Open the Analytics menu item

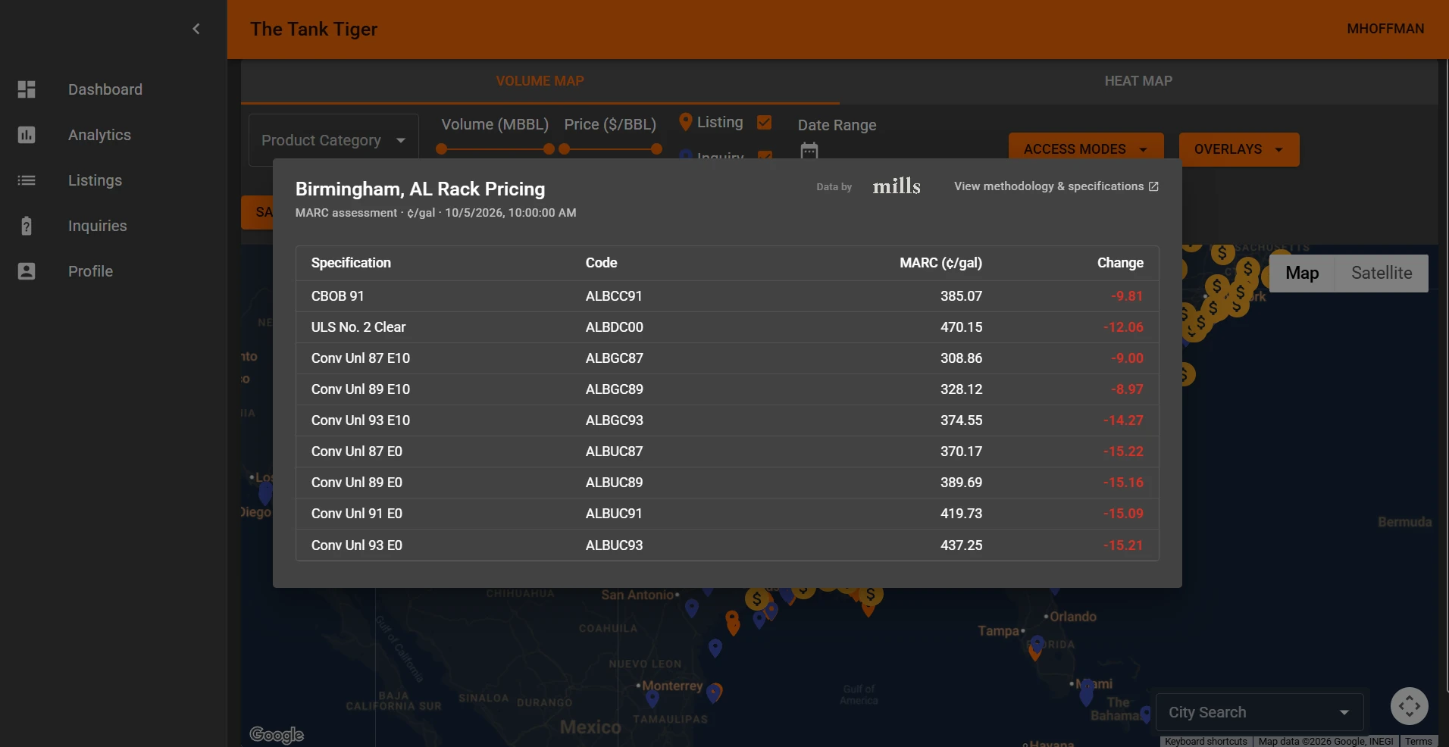99,135
